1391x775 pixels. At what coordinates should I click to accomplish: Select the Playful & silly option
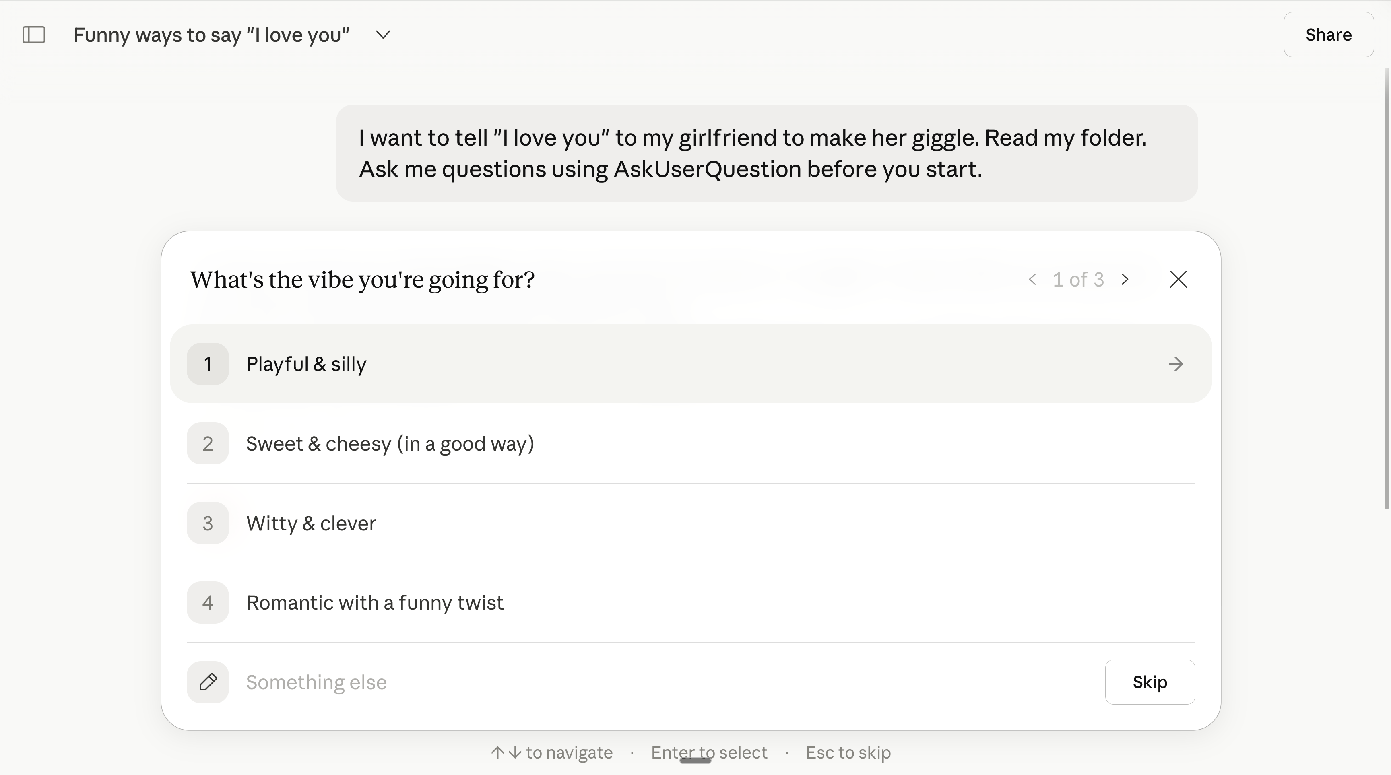(691, 364)
